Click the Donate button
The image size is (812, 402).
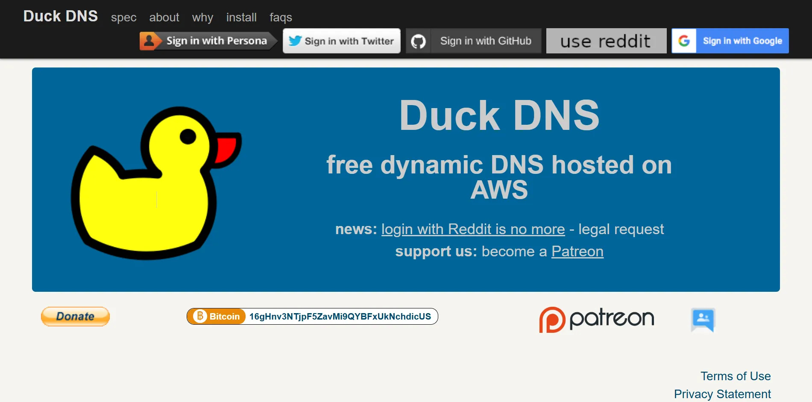[x=75, y=316]
